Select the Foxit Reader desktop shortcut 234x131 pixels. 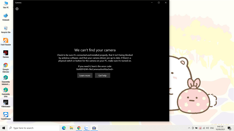click(6, 41)
